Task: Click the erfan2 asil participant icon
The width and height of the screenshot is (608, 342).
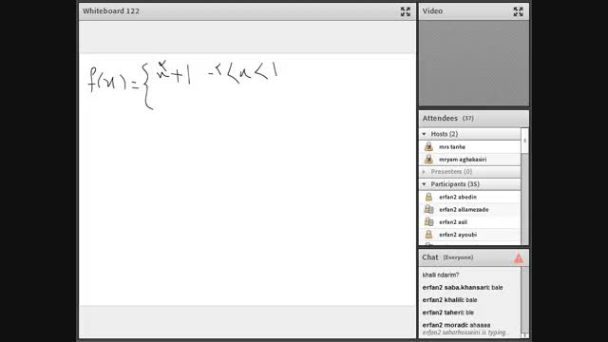Action: click(x=428, y=221)
